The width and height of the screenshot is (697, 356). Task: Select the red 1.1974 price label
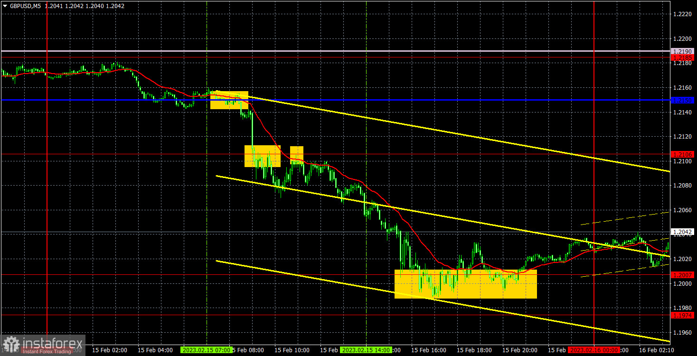tap(683, 315)
